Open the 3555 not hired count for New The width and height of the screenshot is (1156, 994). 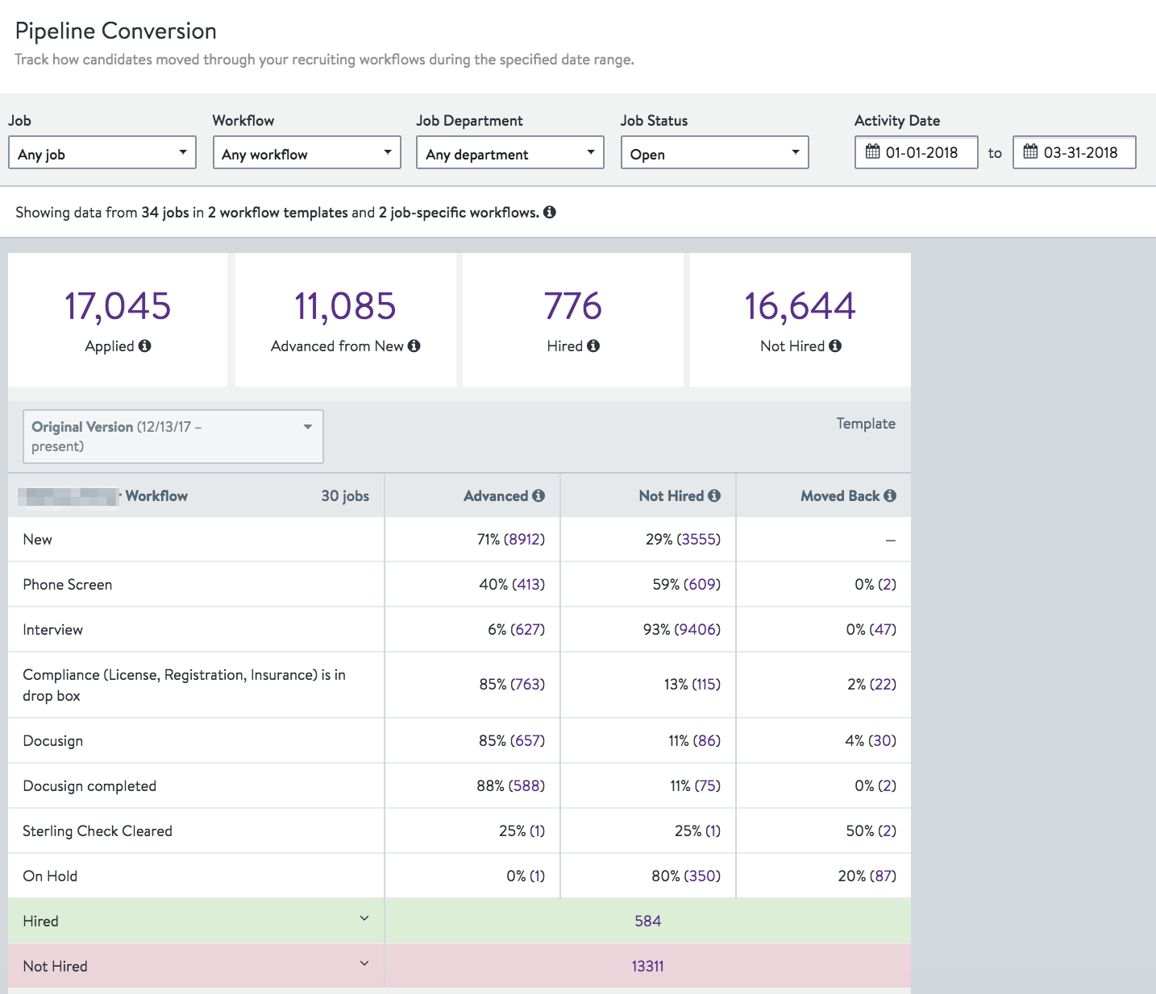699,539
